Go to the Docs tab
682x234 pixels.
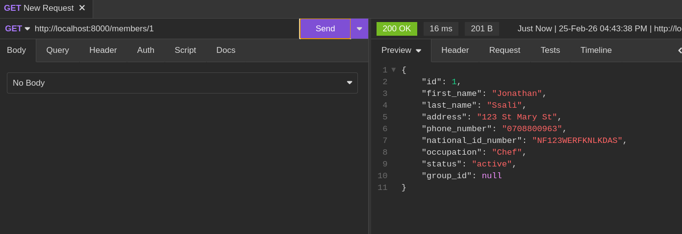coord(226,50)
